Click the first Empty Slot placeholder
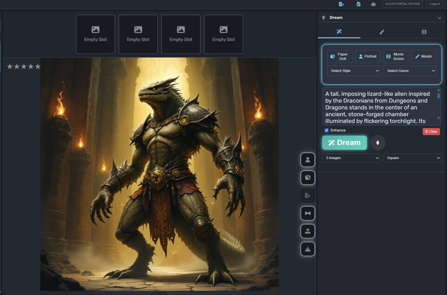The width and height of the screenshot is (447, 295). pyautogui.click(x=95, y=34)
